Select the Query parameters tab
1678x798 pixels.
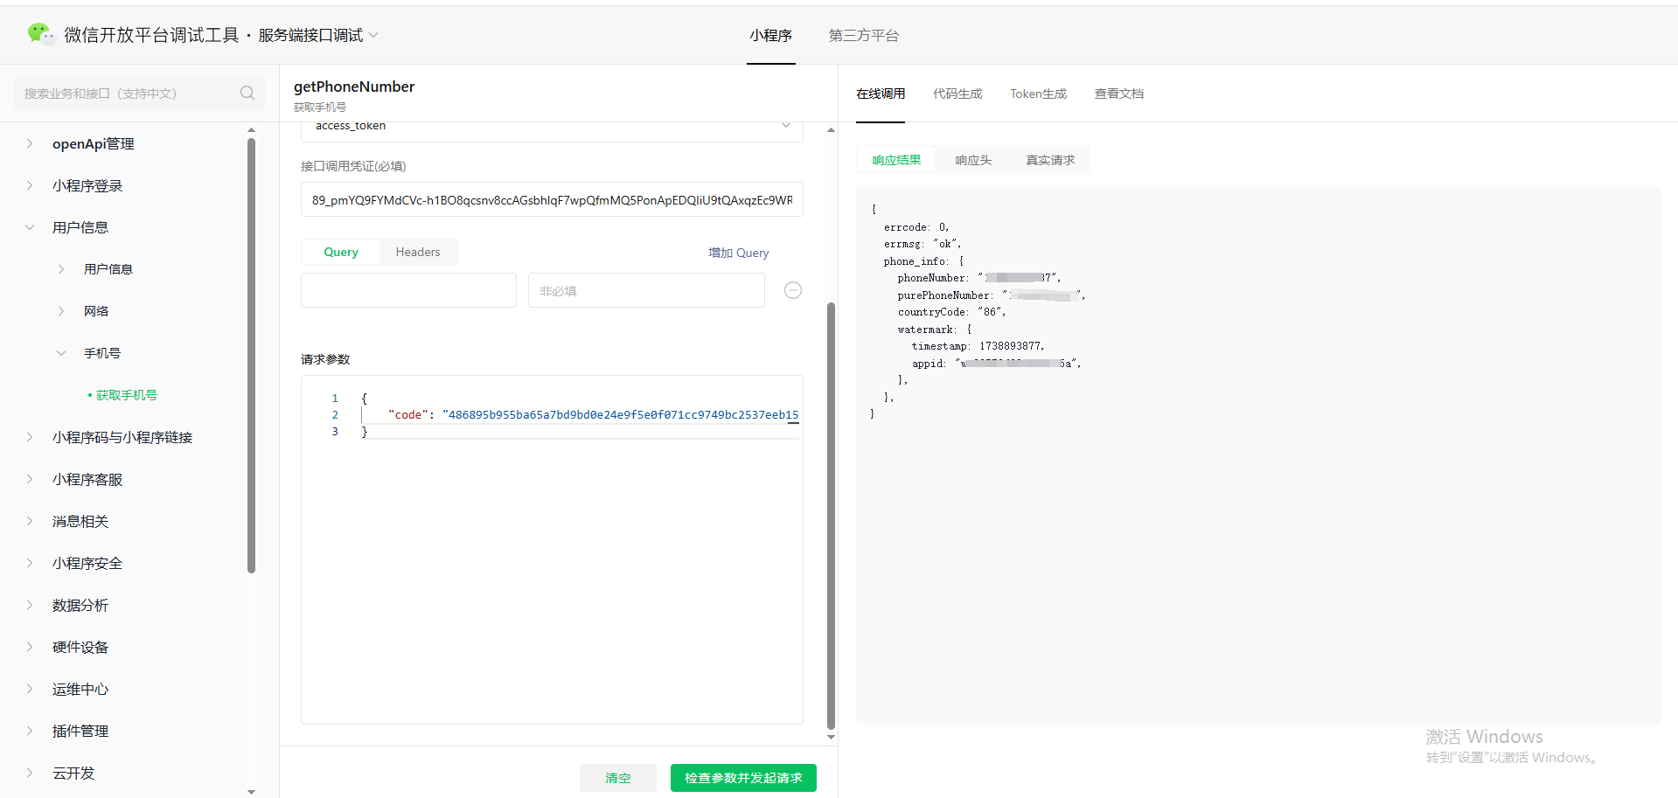tap(341, 252)
